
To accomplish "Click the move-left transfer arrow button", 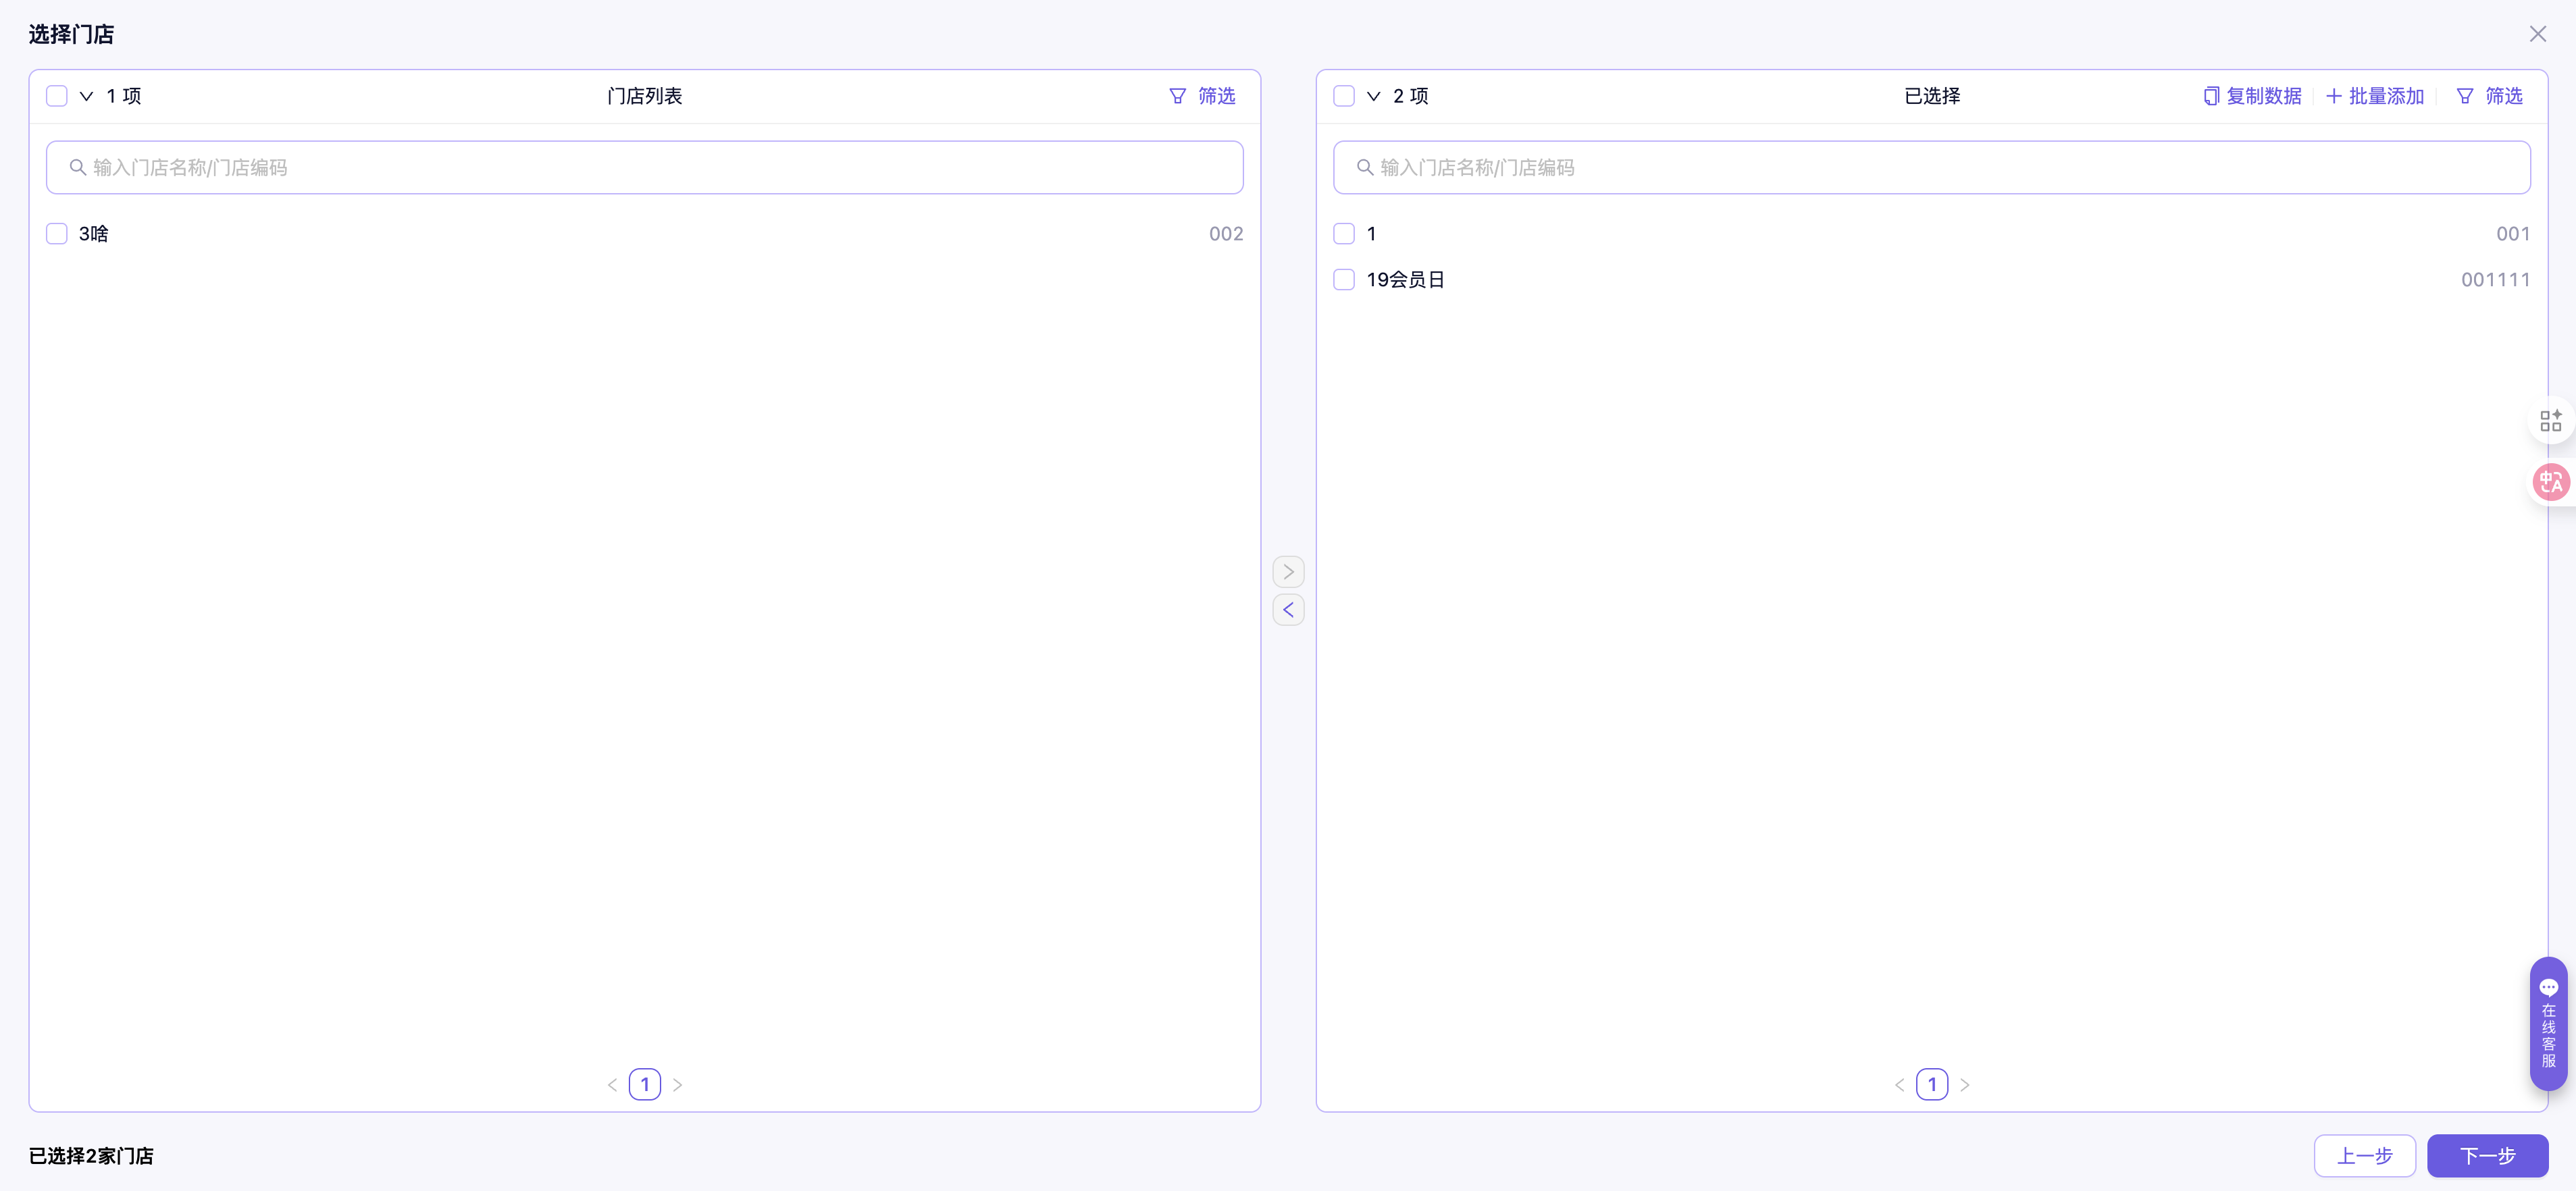I will coord(1288,610).
